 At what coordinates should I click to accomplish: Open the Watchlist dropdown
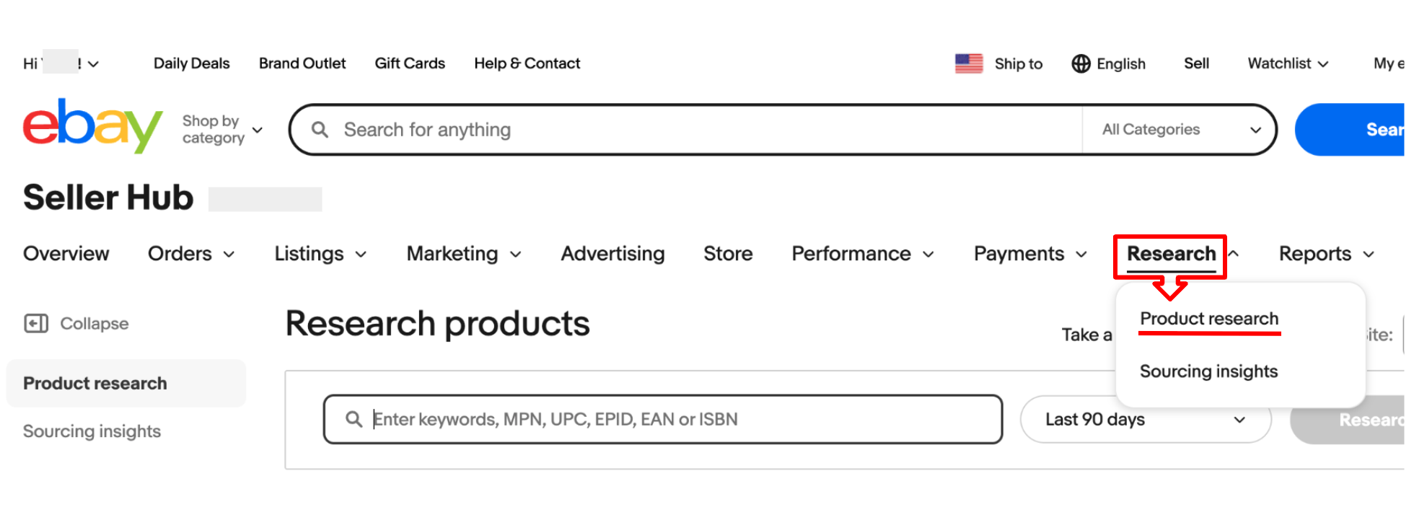coord(1288,63)
